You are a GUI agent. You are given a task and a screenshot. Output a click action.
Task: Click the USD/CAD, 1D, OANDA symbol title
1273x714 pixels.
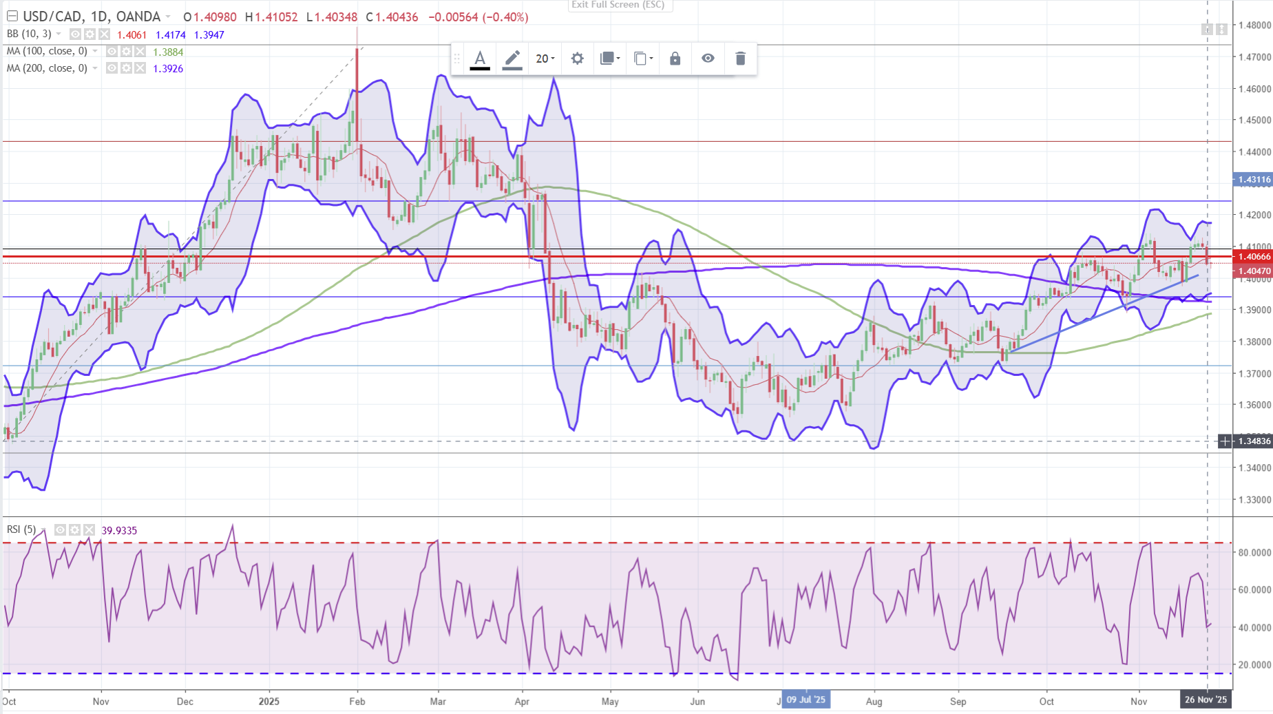[92, 17]
